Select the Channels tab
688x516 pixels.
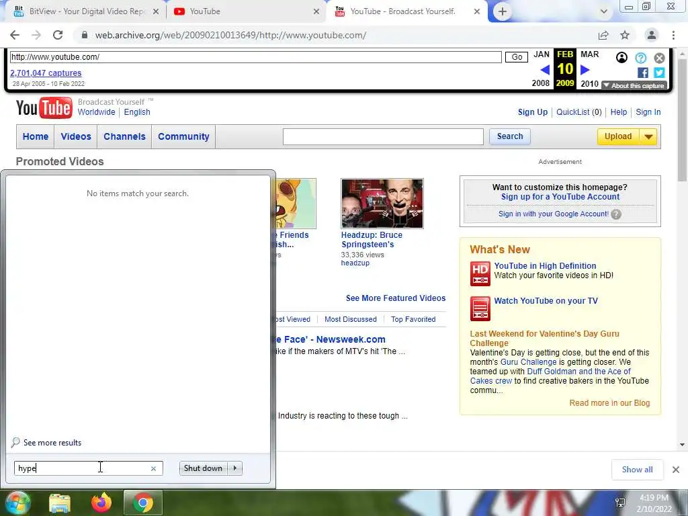124,136
